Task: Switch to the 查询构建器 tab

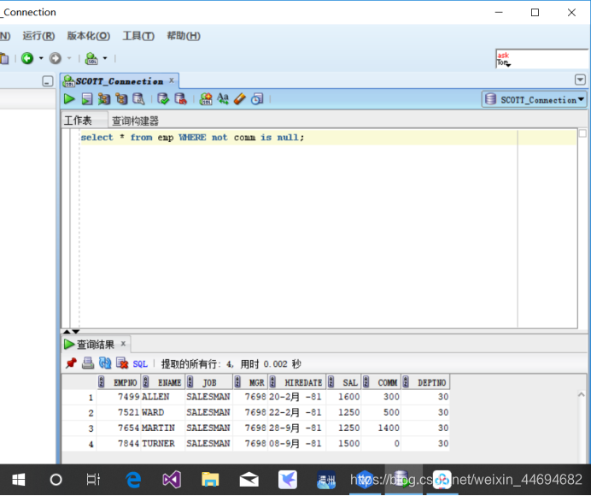Action: click(135, 121)
